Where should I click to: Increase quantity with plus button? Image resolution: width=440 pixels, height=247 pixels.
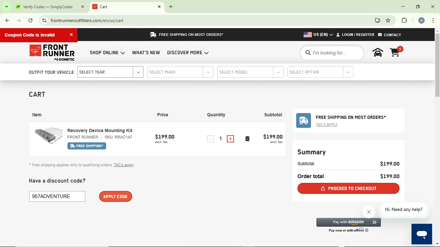point(231,139)
